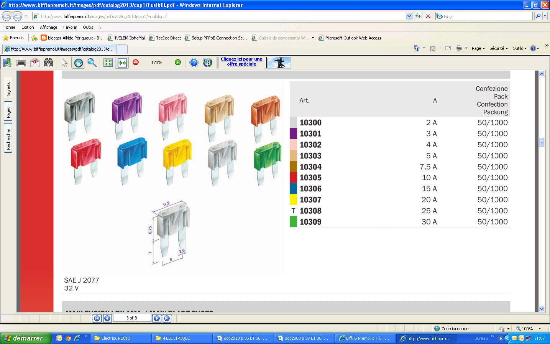Go to the next PDF page
550x344 pixels.
pos(157,318)
